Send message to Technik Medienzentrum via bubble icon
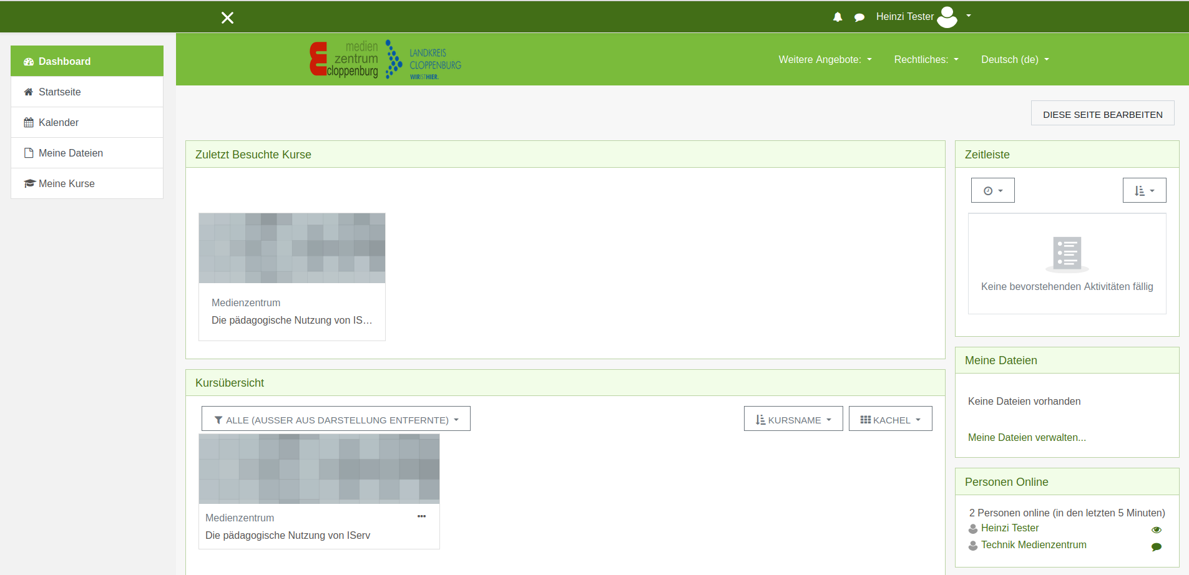 [x=1156, y=547]
